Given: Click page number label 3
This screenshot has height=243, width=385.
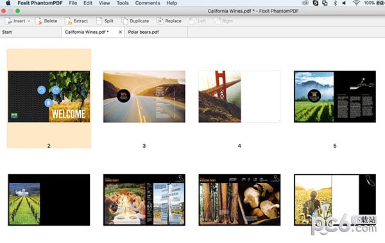Looking at the screenshot, I should pyautogui.click(x=144, y=146).
